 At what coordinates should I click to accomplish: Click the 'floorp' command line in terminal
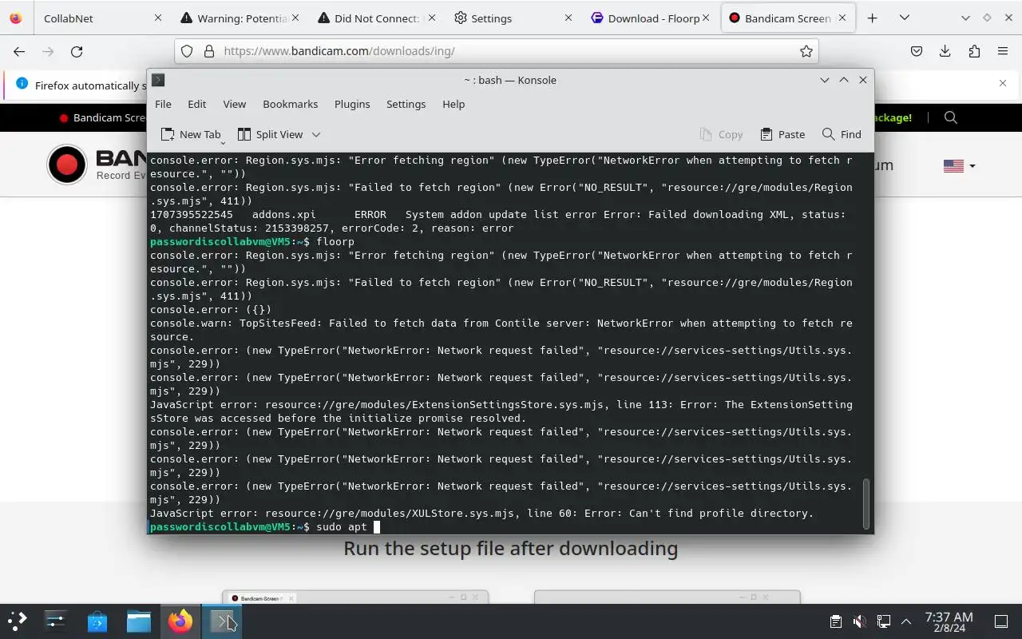(x=252, y=241)
